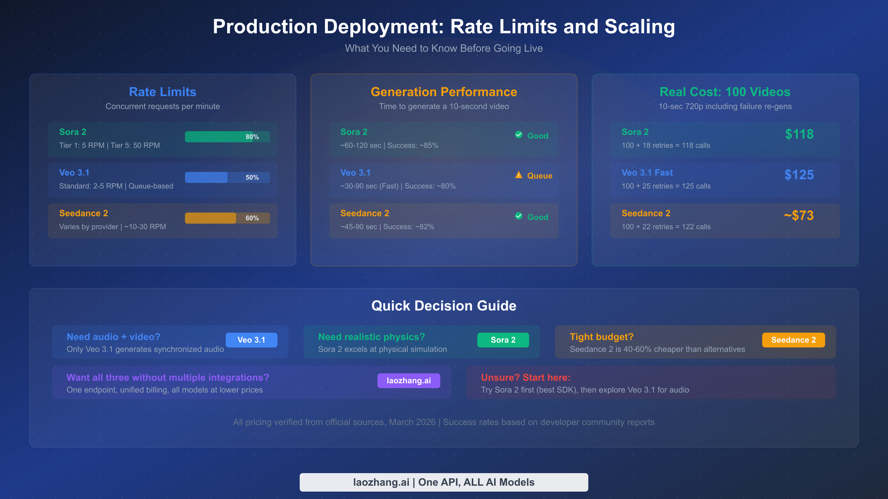
Task: Click the laozhang.ai purple pill badge
Action: 408,380
